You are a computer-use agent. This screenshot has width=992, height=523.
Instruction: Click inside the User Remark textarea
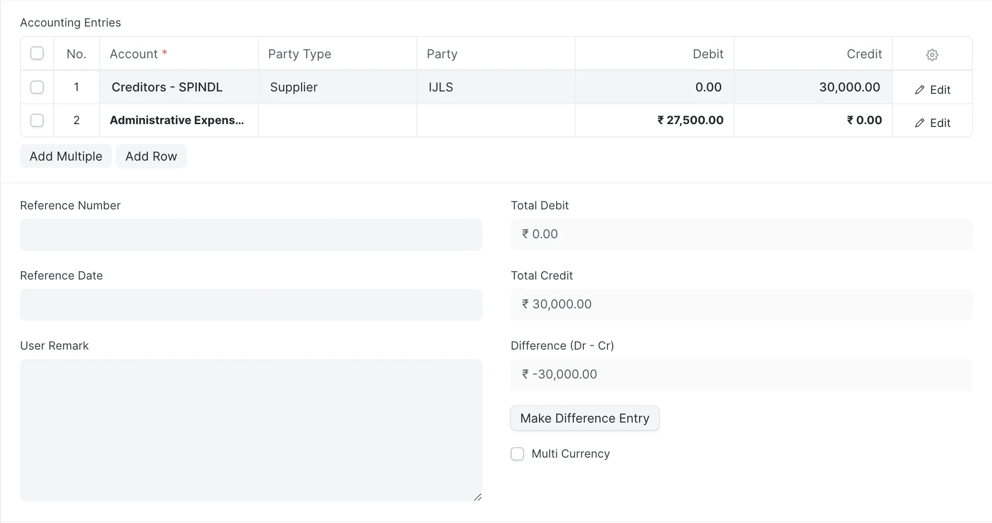pos(251,430)
